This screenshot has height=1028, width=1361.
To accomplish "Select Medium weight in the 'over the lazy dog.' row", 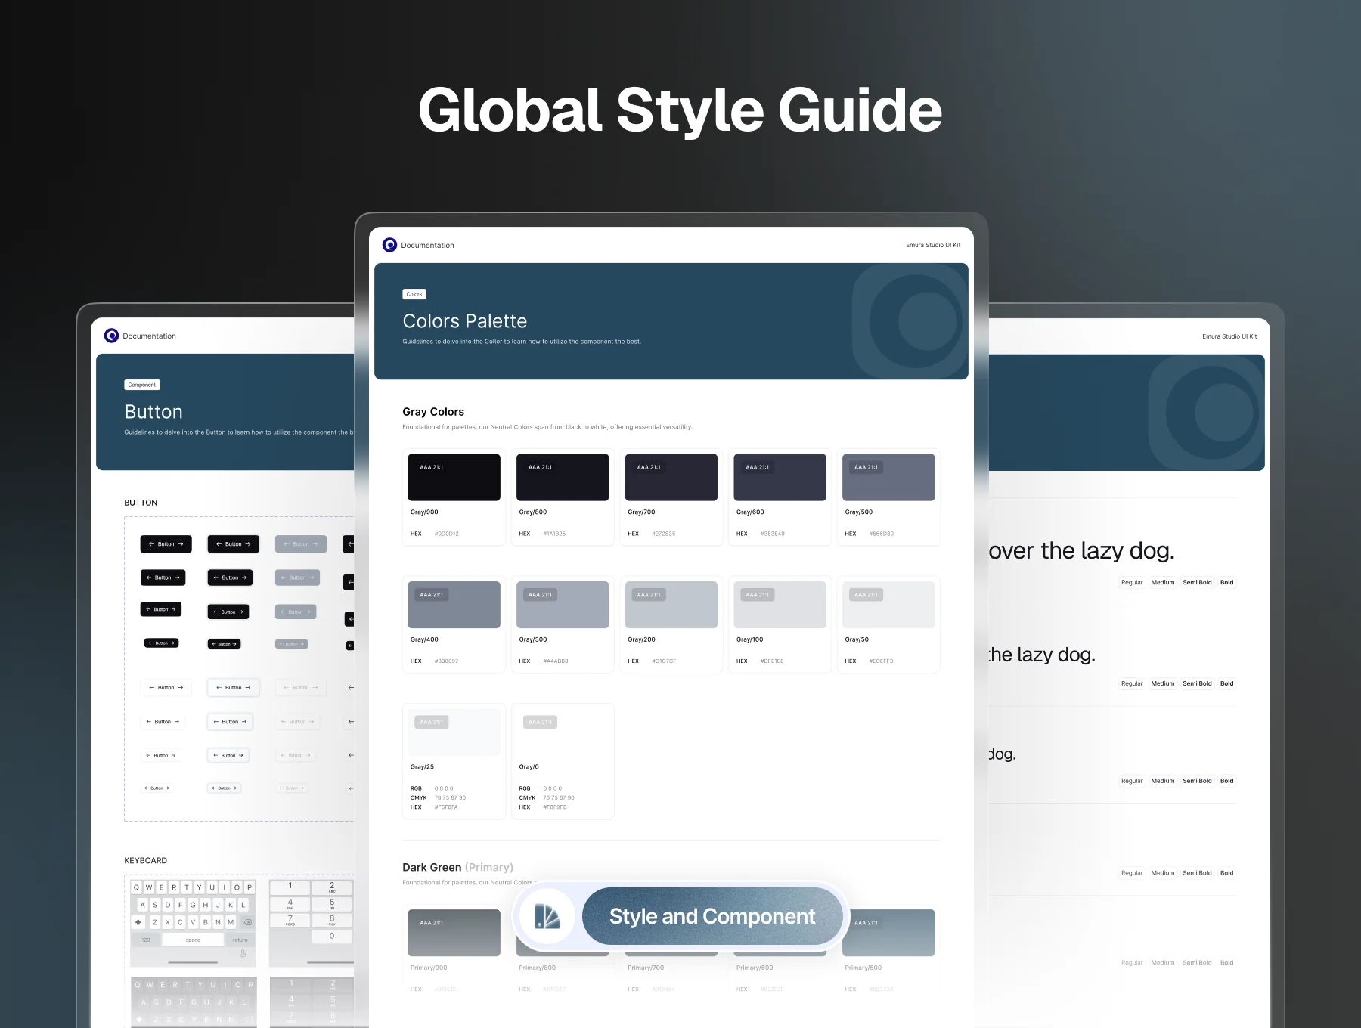I will tap(1163, 582).
